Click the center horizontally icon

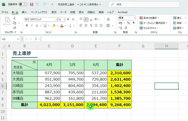[x=86, y=26]
